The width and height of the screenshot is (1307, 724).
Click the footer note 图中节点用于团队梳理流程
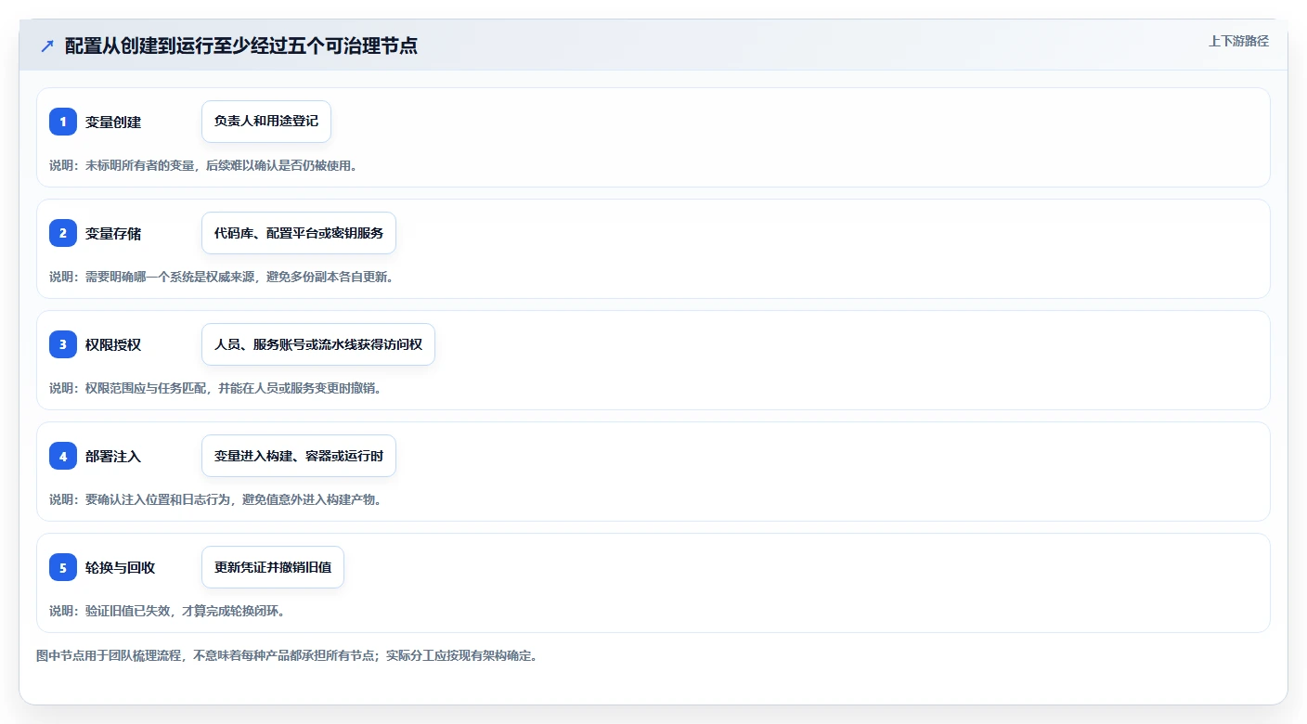tap(287, 655)
